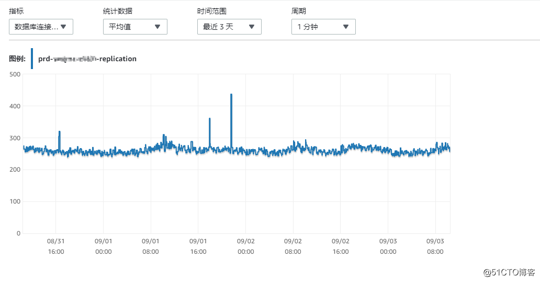The width and height of the screenshot is (540, 282).
Task: Click the blue legend color bar
Action: click(32, 59)
